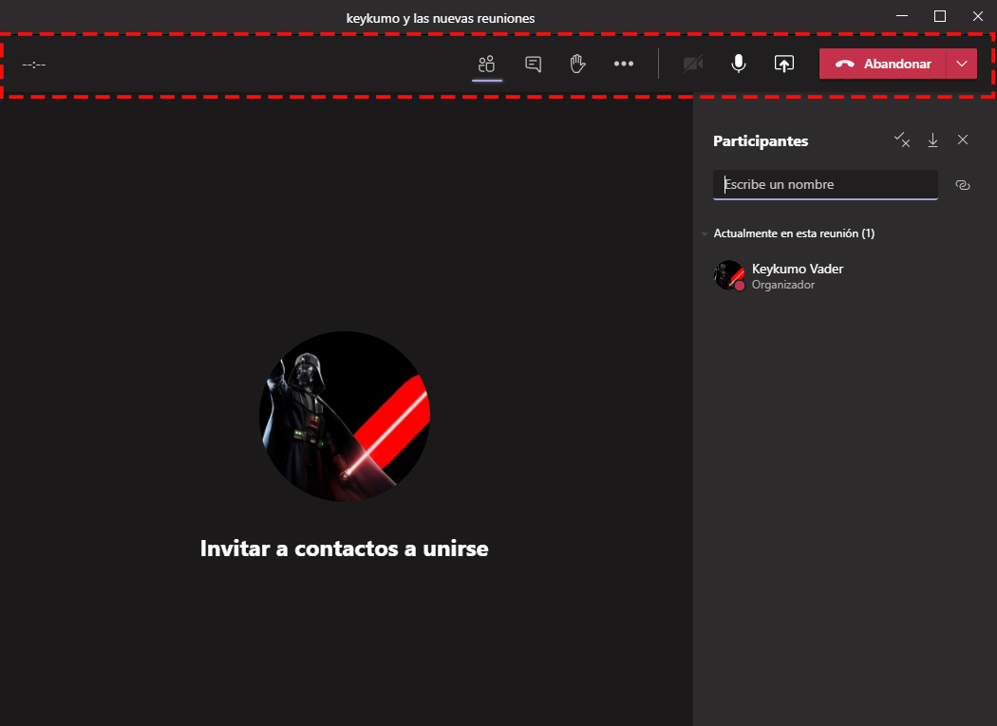
Task: Focus the 'Escribe un nombre' field
Action: click(825, 185)
